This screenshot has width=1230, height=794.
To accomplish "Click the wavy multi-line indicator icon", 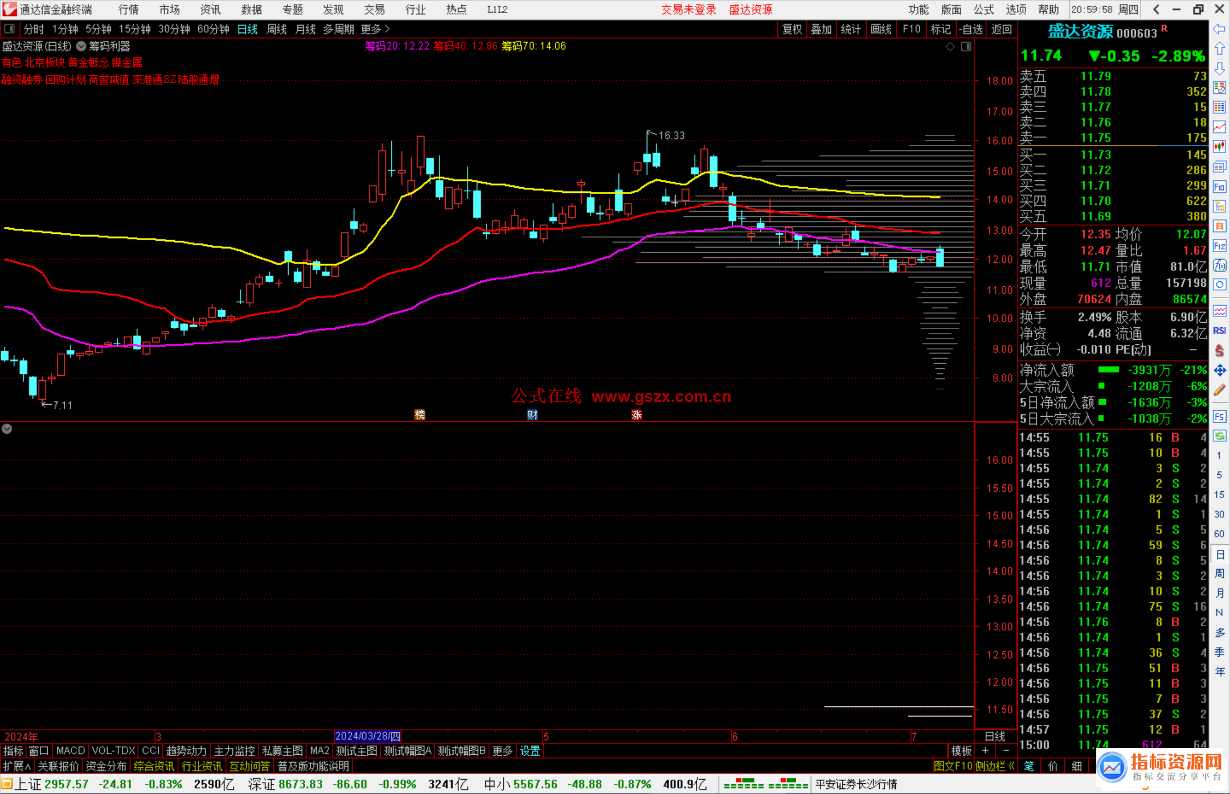I will pyautogui.click(x=1219, y=311).
